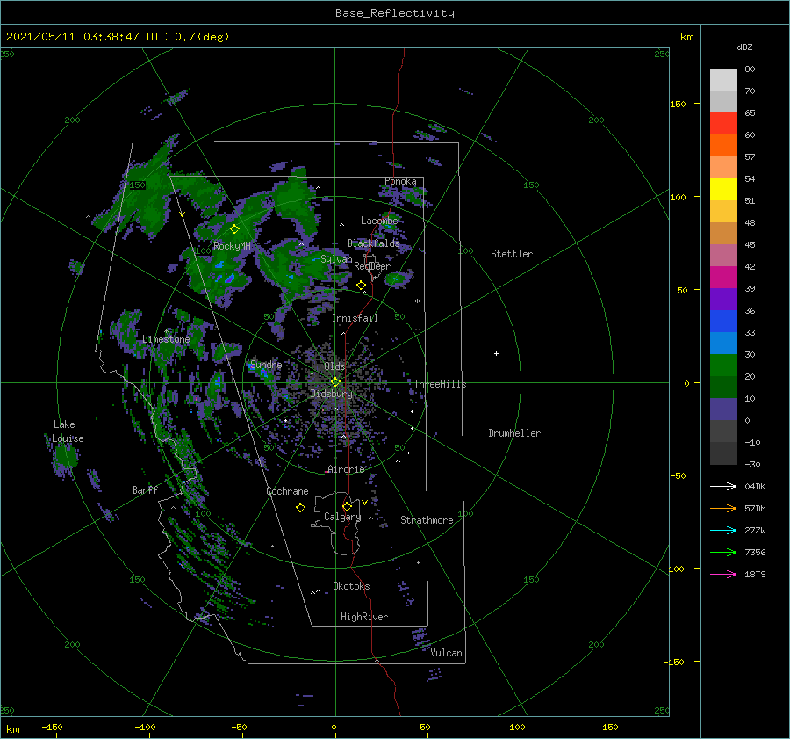Pick the magenta 39-42 dBZ color swatch
Screen dimensions: 790x739
(x=723, y=278)
